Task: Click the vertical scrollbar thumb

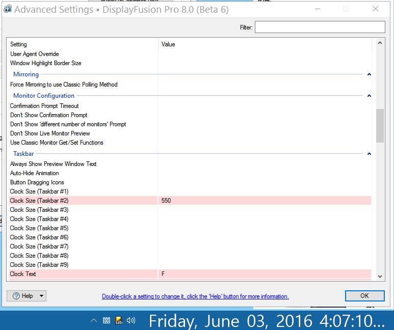Action: pos(380,125)
